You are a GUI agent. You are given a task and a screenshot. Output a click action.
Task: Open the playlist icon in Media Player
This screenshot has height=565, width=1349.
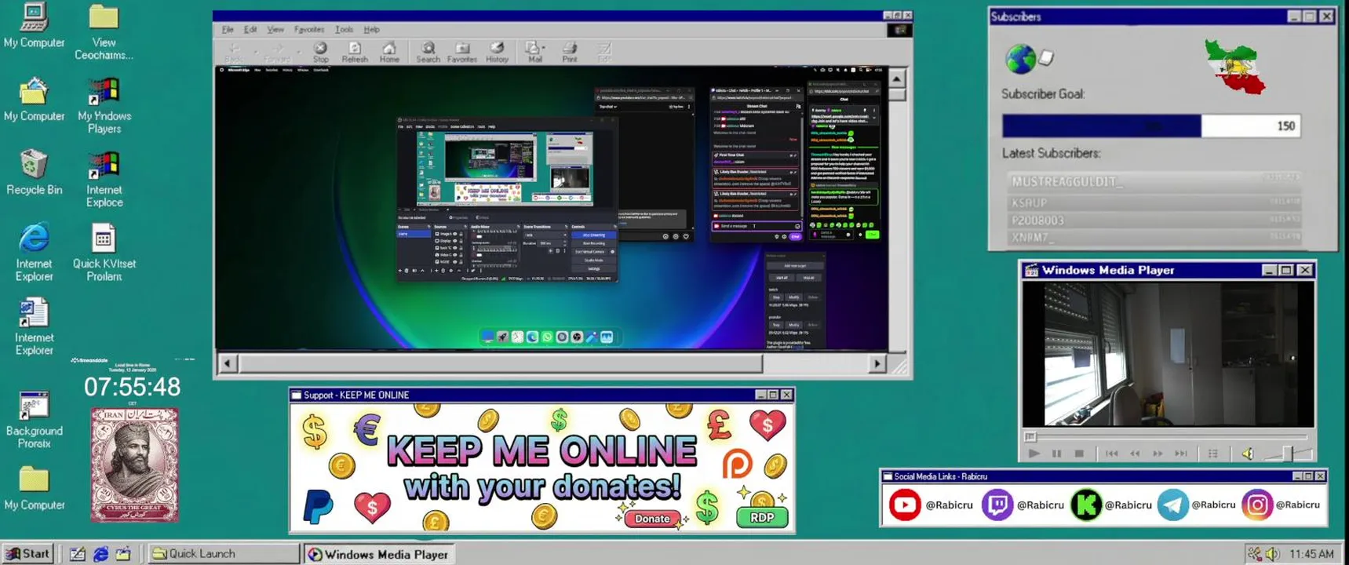point(1213,453)
